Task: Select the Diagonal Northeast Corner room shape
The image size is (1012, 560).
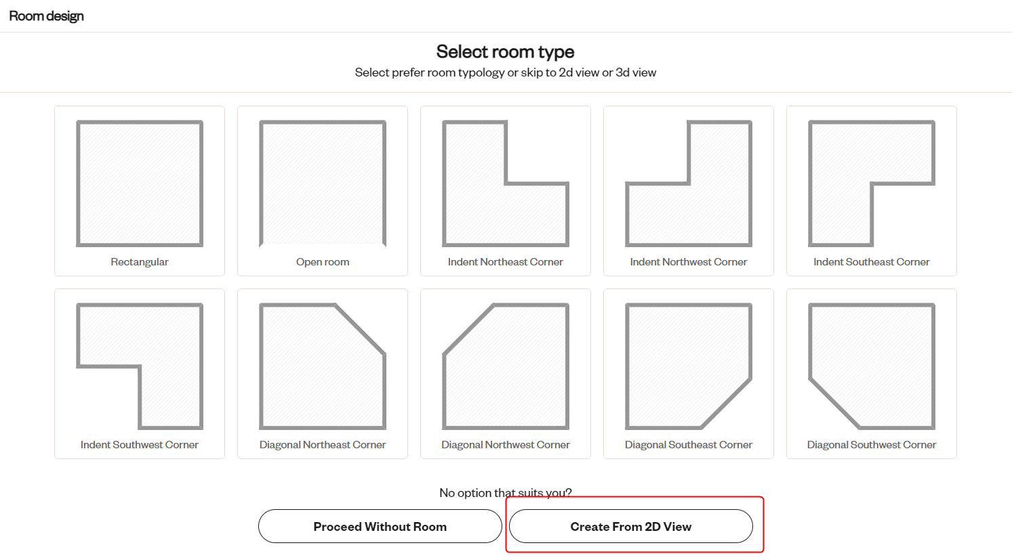Action: click(x=323, y=366)
